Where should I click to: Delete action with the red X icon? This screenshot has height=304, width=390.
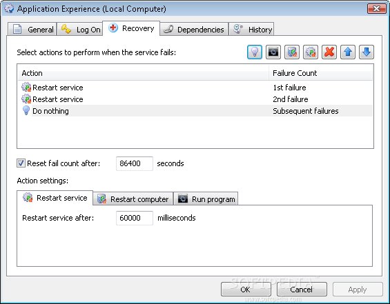[x=329, y=52]
